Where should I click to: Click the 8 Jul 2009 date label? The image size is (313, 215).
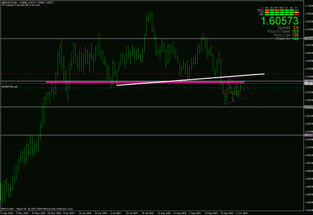(x=116, y=213)
